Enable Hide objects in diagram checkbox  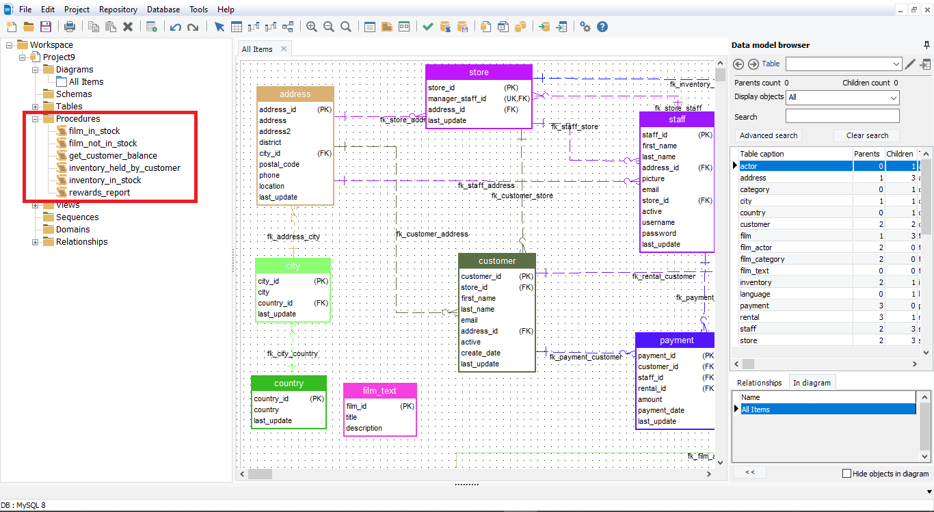[x=847, y=473]
